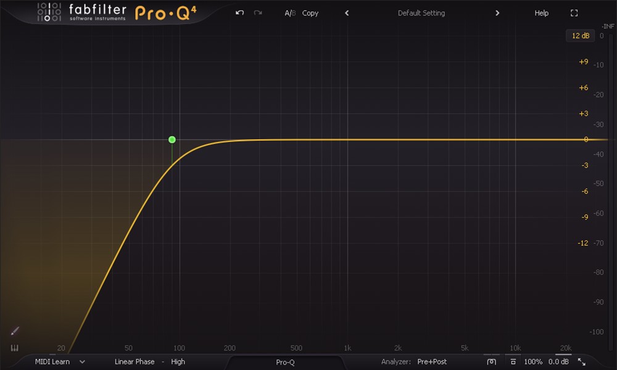The width and height of the screenshot is (617, 370).
Task: Click the Analyzer label
Action: [x=396, y=362]
